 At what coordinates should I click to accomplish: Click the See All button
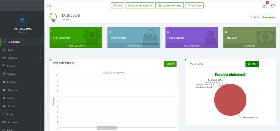click(x=170, y=64)
